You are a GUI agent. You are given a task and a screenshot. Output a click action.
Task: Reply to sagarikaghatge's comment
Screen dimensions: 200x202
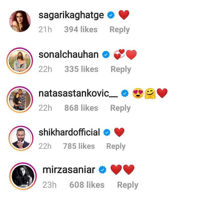point(119,30)
